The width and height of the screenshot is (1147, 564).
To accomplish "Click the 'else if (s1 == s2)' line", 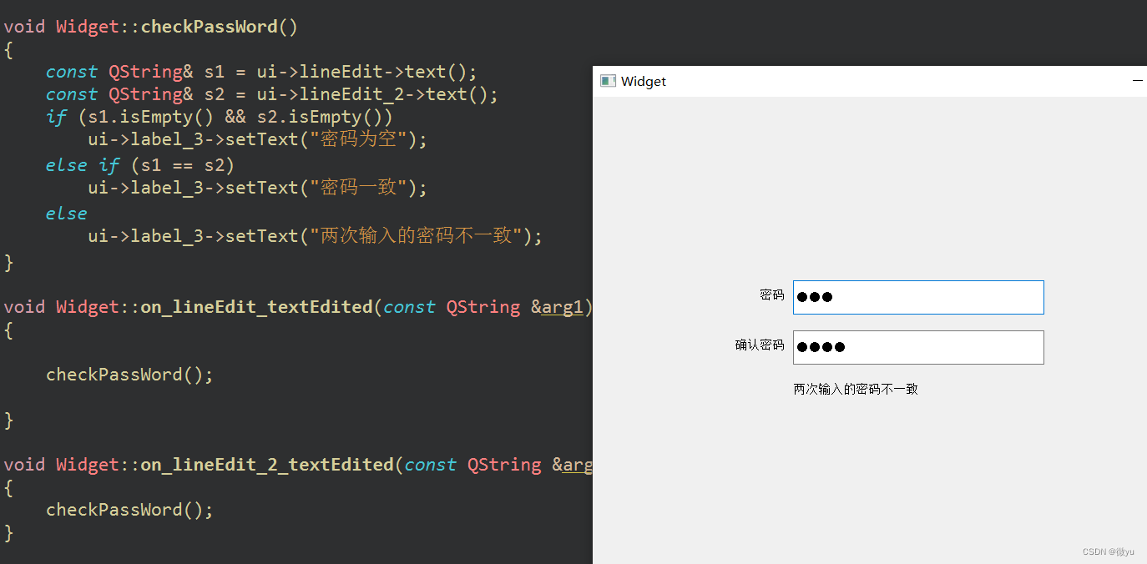I will point(140,165).
